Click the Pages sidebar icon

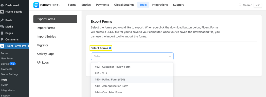click(2, 33)
